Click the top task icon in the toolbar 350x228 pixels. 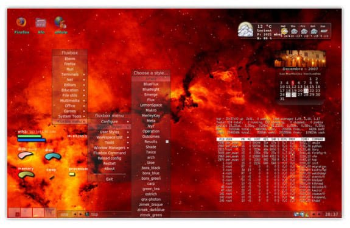coord(87,214)
